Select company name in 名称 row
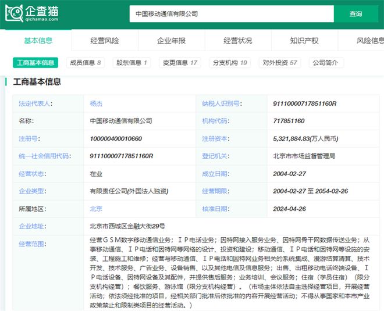The width and height of the screenshot is (384, 311). coord(121,121)
